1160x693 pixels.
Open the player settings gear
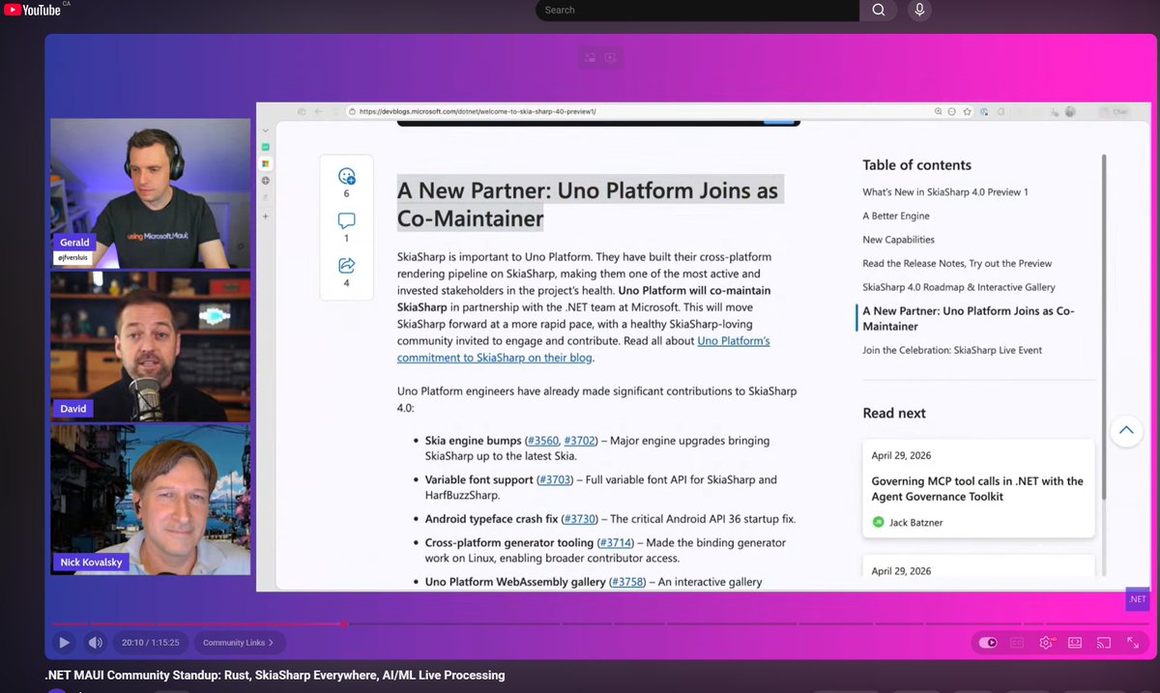[1046, 642]
